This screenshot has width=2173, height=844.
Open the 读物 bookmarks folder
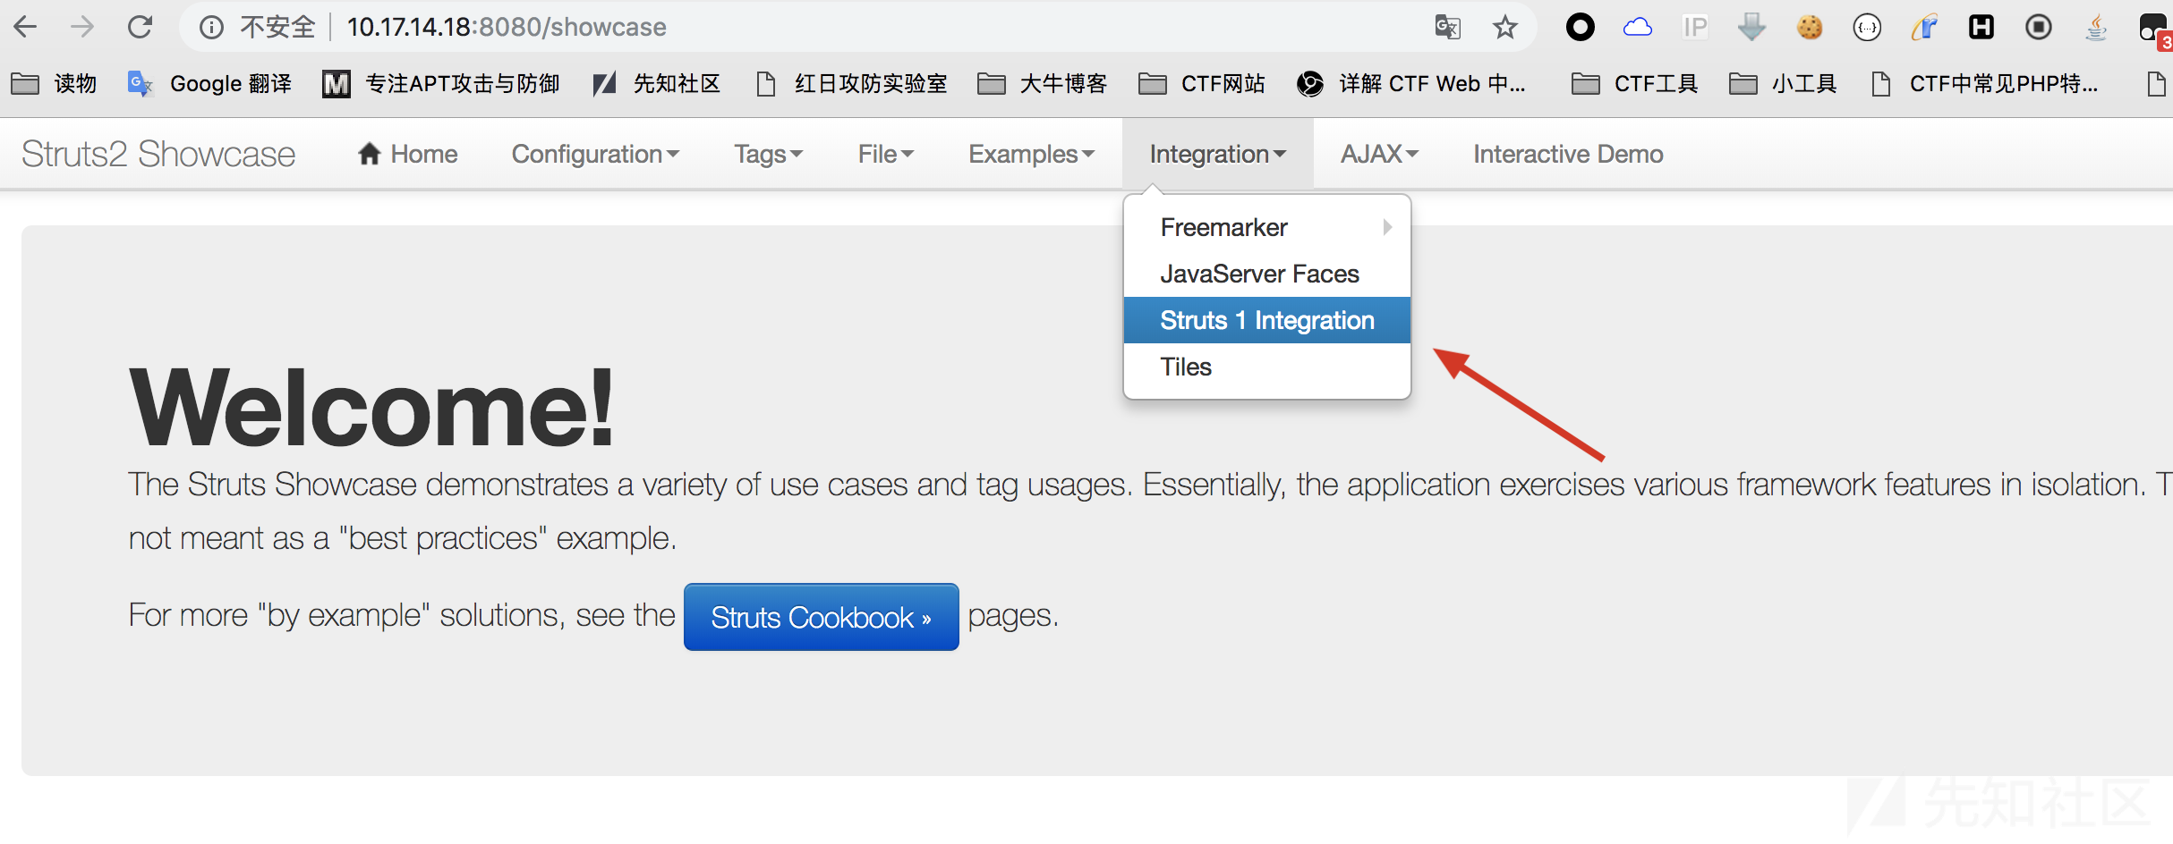[x=54, y=84]
